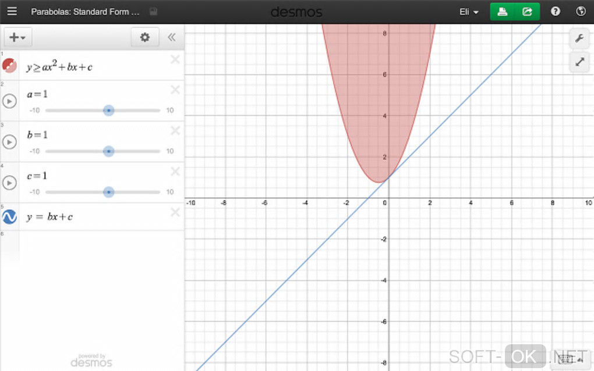This screenshot has height=371, width=594.
Task: Play the animation for slider a
Action: coord(9,101)
